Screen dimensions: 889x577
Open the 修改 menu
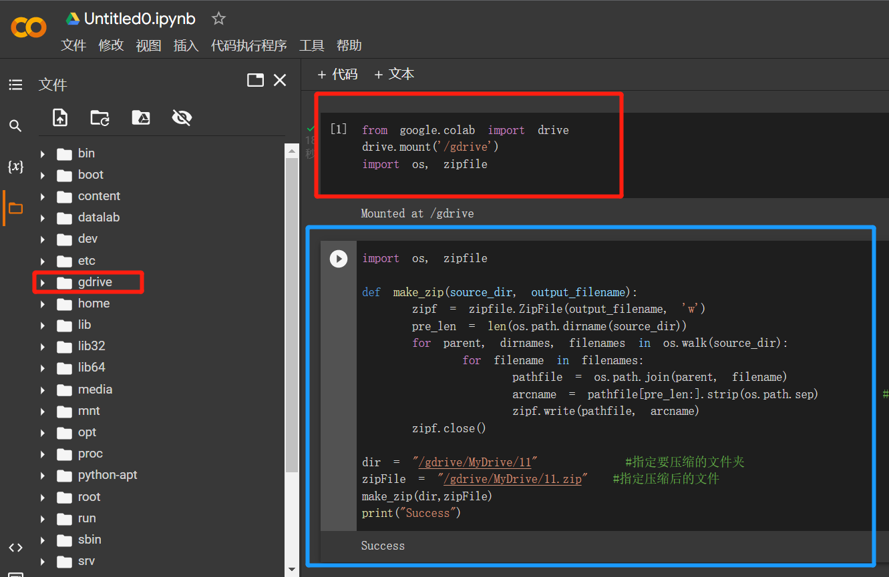coord(111,45)
